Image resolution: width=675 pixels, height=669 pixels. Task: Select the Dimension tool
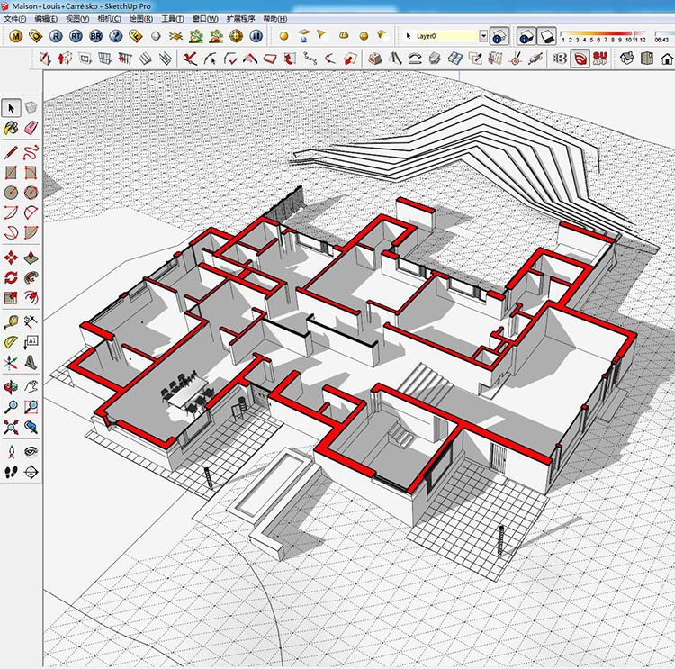click(31, 321)
